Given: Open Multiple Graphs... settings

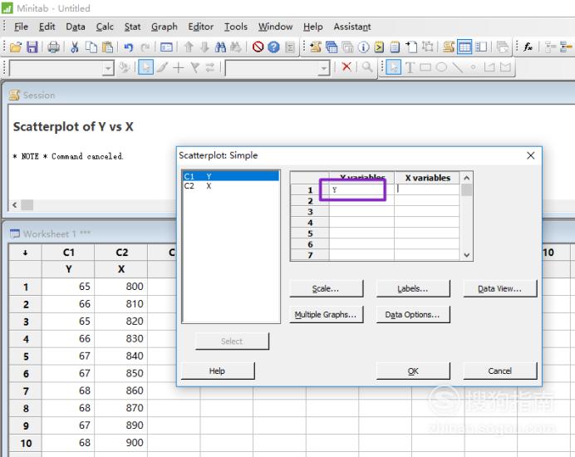Looking at the screenshot, I should coord(326,314).
